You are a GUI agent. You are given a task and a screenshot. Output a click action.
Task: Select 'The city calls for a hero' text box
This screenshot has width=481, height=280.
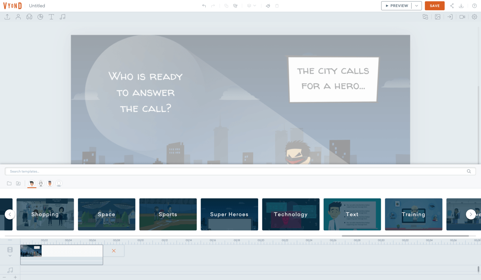(x=333, y=79)
